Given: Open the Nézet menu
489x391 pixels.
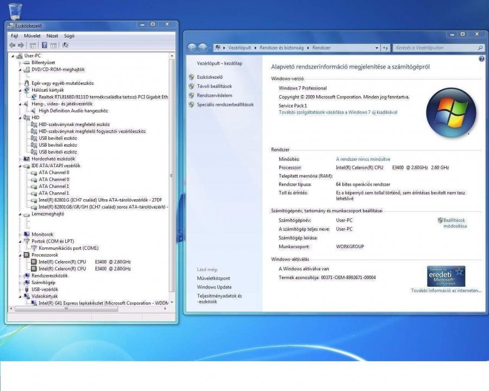Looking at the screenshot, I should pyautogui.click(x=52, y=36).
